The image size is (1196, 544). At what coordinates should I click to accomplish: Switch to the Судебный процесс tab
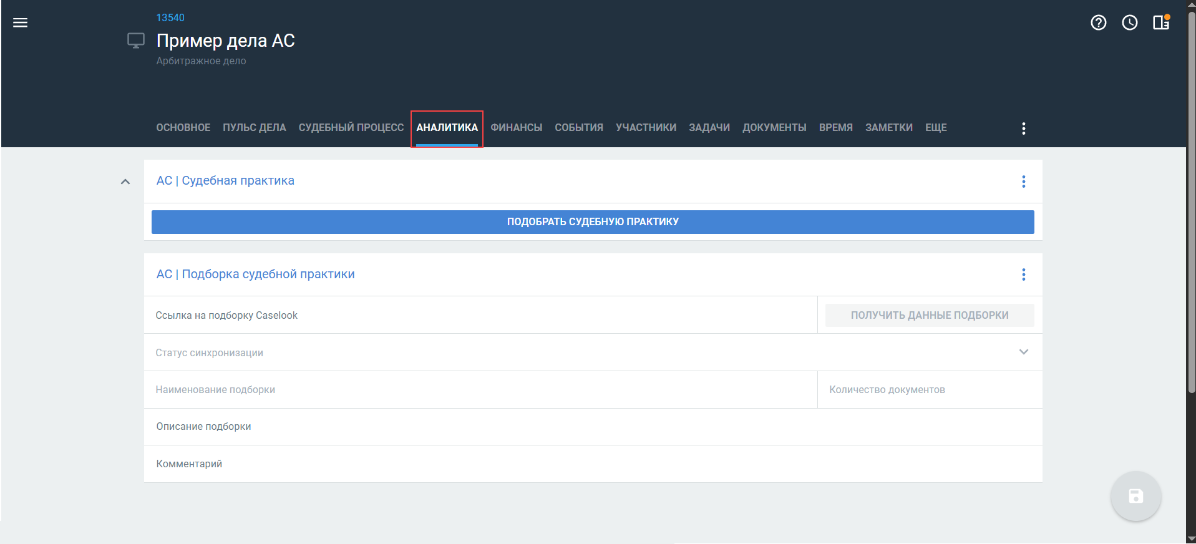click(351, 128)
